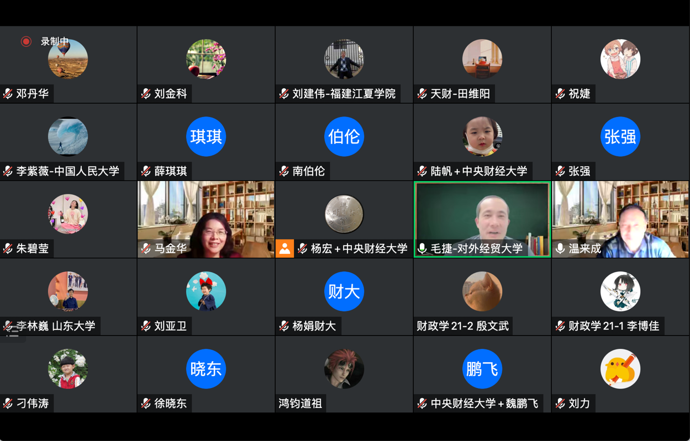Select 温来成's video tile
This screenshot has height=441, width=690.
pos(620,220)
